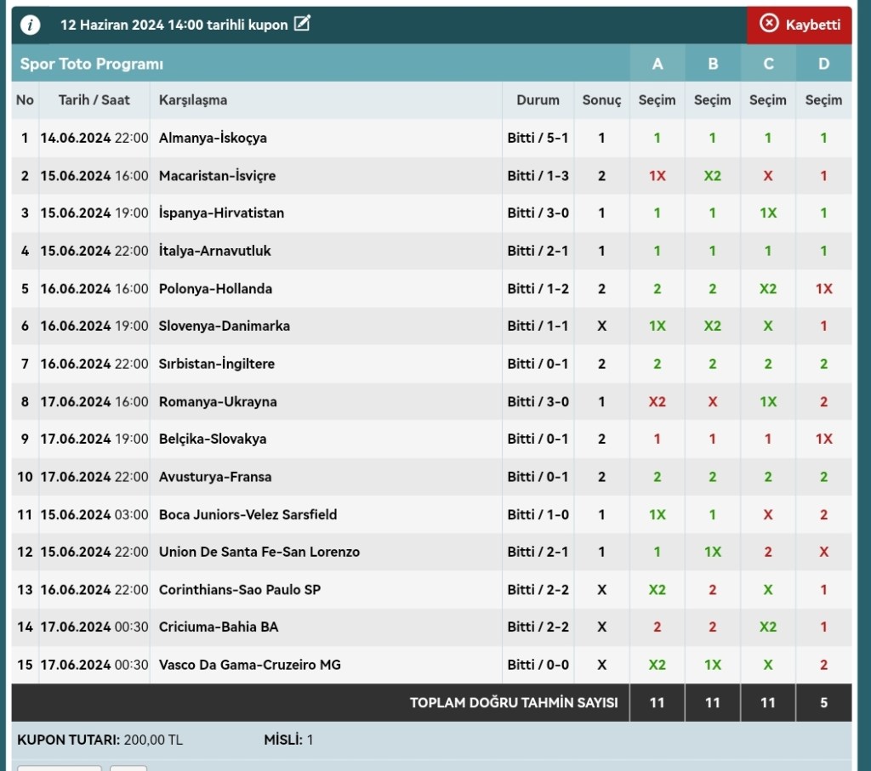Click column C pick for Romanya-Ukrayna
871x771 pixels.
(767, 402)
